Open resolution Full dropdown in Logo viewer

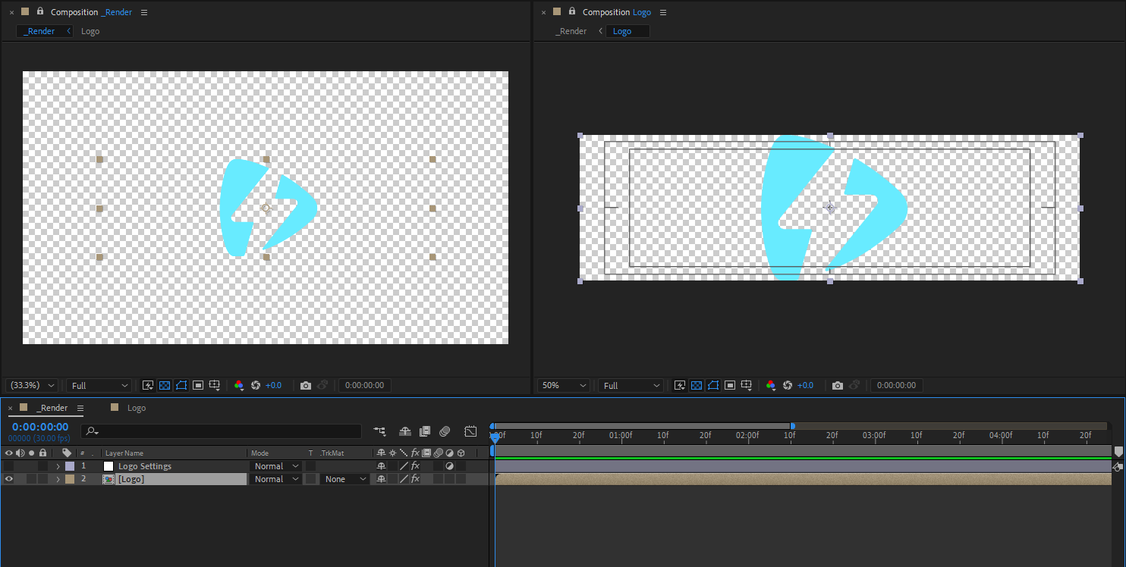pyautogui.click(x=631, y=385)
